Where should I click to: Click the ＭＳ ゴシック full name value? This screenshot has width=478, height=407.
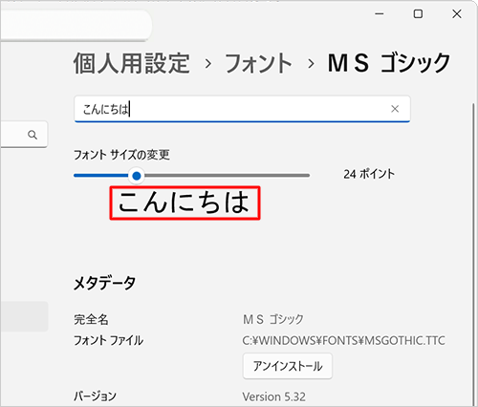point(273,319)
